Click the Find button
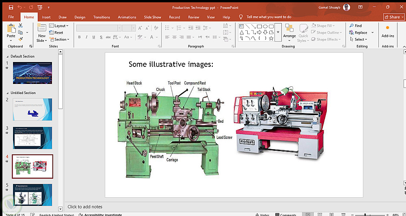 click(355, 26)
